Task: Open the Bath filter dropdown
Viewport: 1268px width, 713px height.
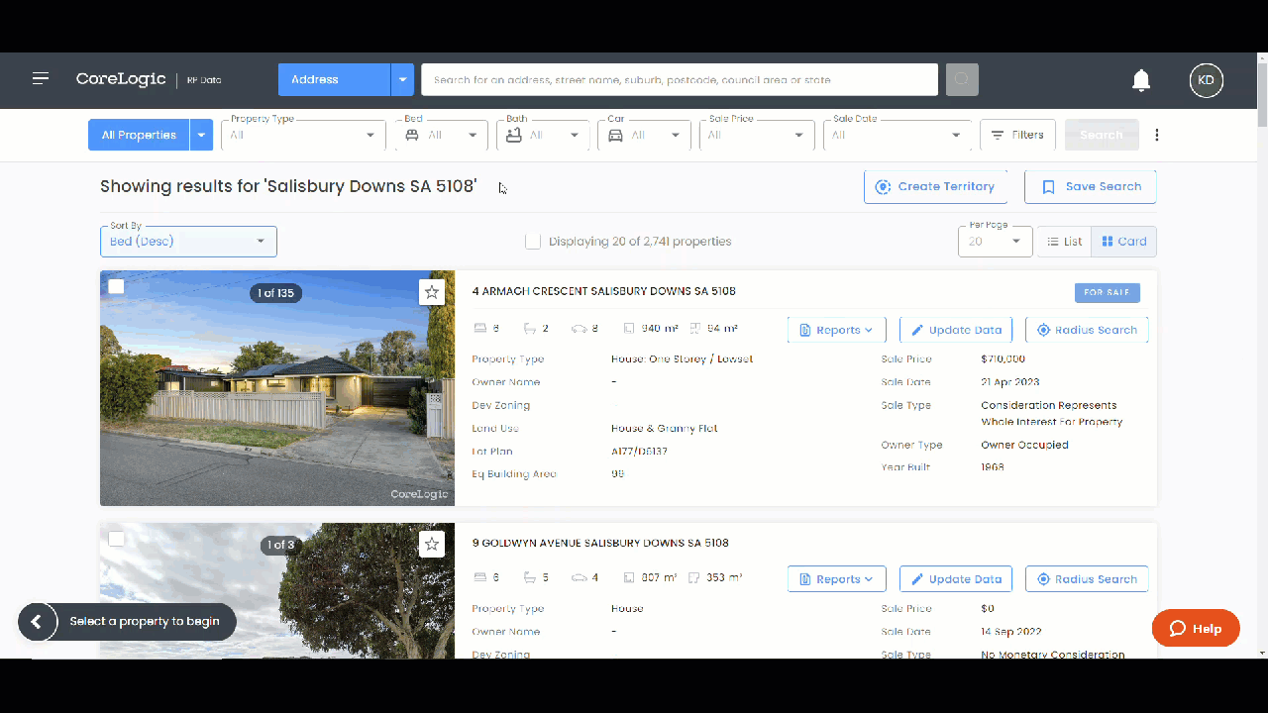Action: [x=543, y=135]
